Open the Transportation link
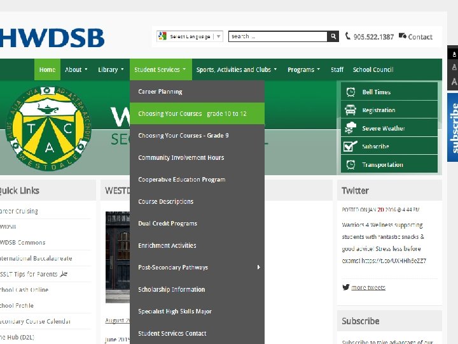Screen dimensions: 458x344 (389, 164)
